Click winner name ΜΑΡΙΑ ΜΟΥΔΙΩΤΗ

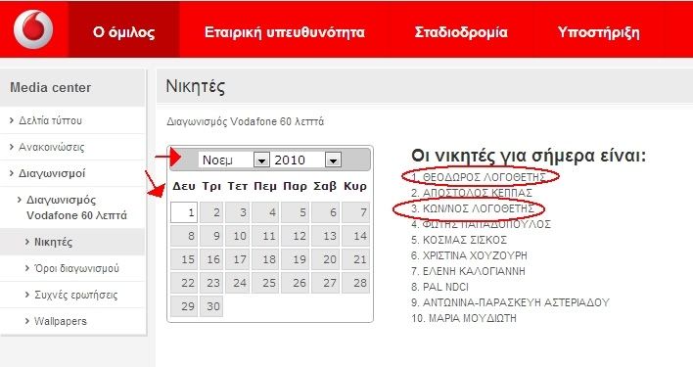pos(473,318)
